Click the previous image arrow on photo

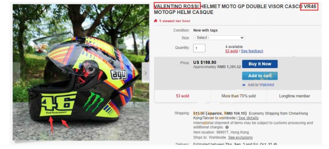[17, 73]
